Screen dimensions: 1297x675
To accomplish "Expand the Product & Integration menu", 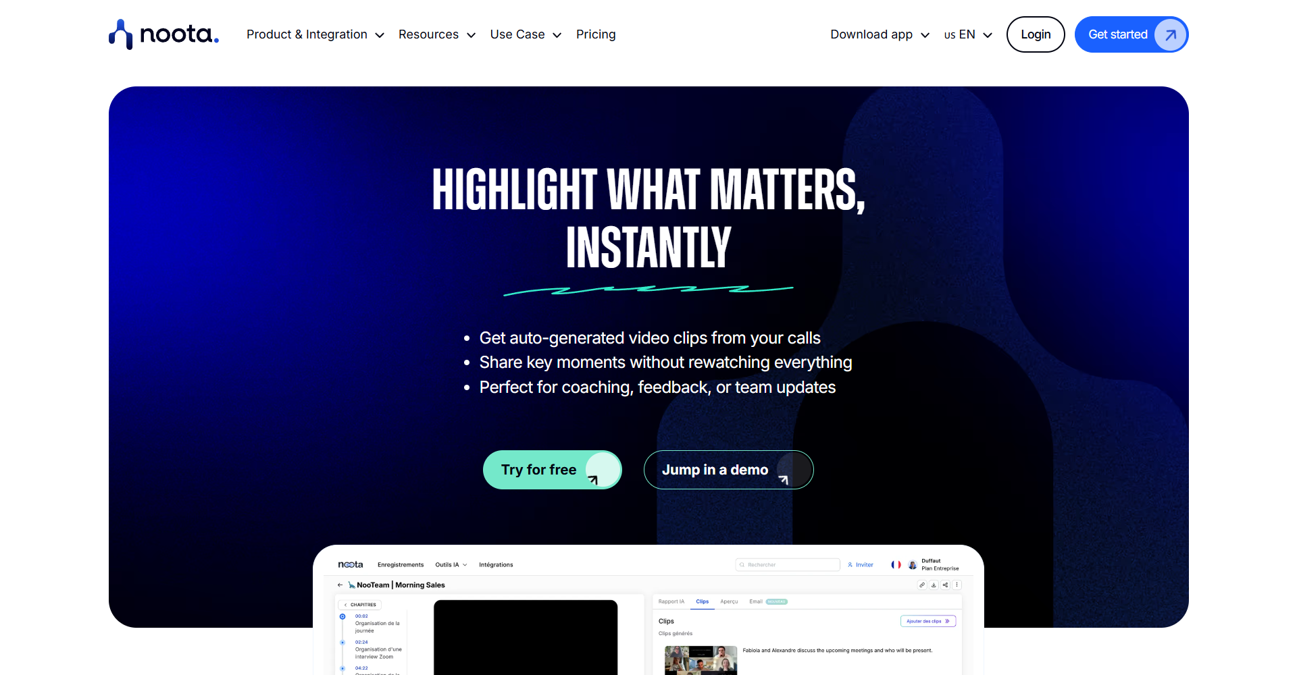I will [x=315, y=34].
